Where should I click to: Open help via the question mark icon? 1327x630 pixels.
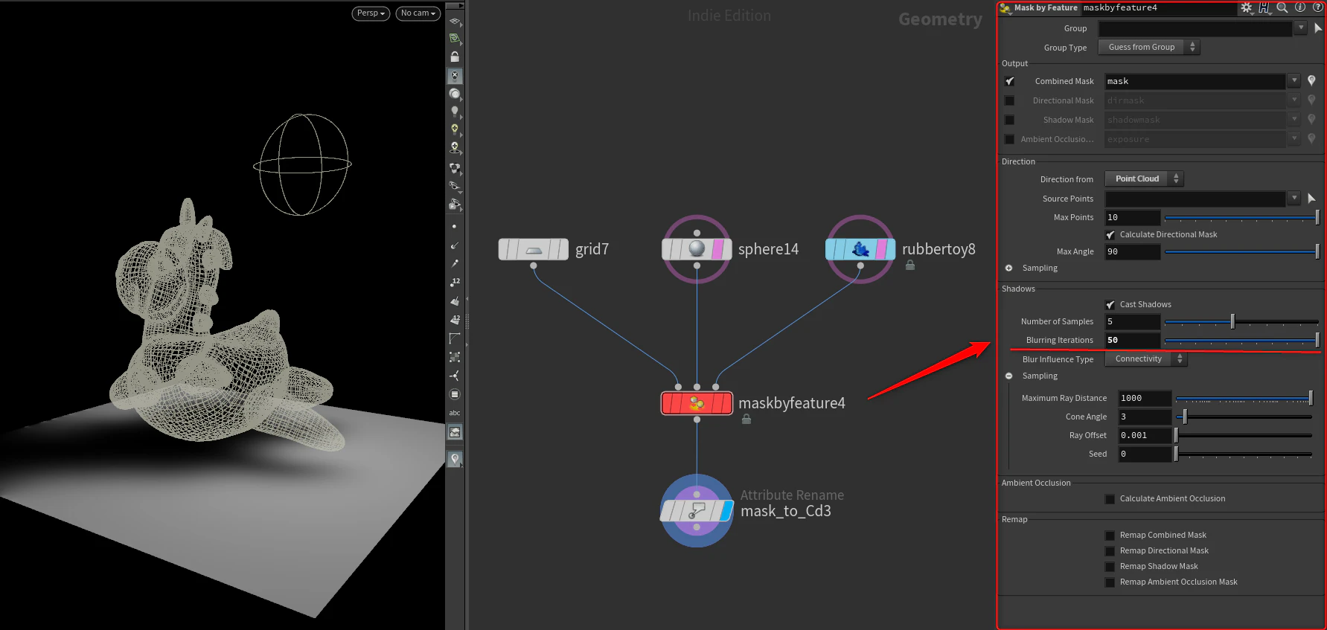(1318, 7)
